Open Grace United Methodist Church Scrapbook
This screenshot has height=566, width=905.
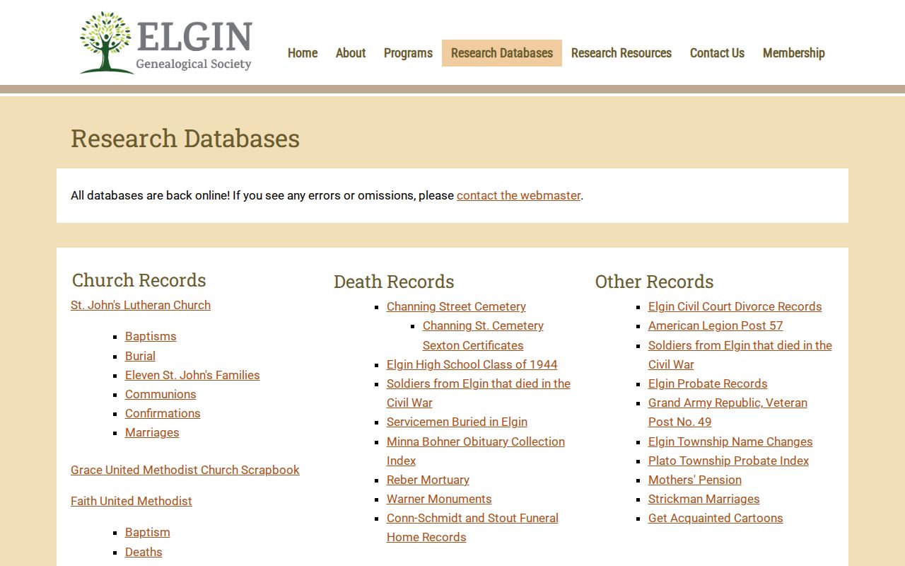click(185, 470)
